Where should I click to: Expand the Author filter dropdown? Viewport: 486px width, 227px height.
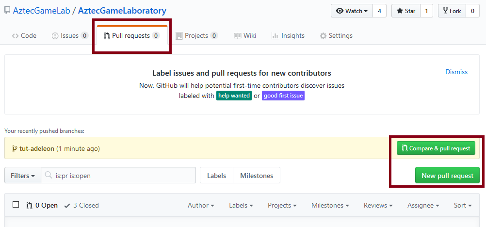[x=201, y=205]
